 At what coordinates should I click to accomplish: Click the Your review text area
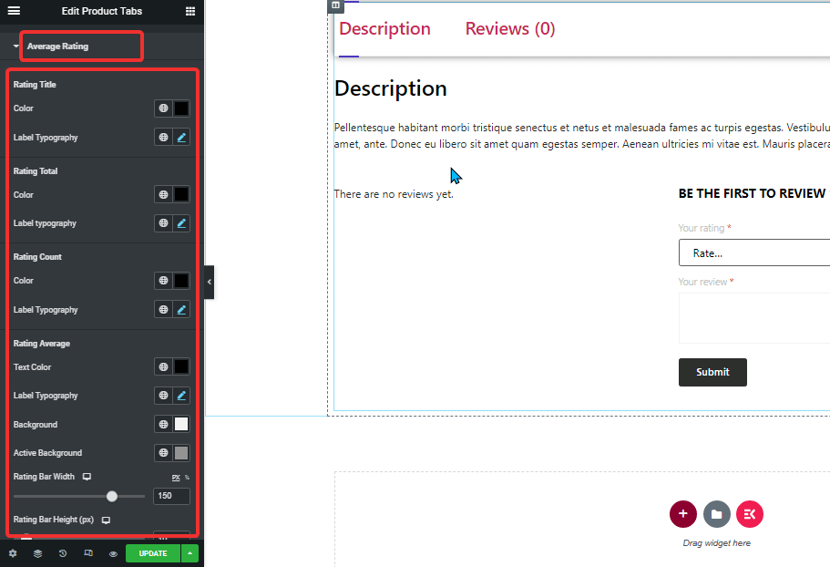(754, 318)
